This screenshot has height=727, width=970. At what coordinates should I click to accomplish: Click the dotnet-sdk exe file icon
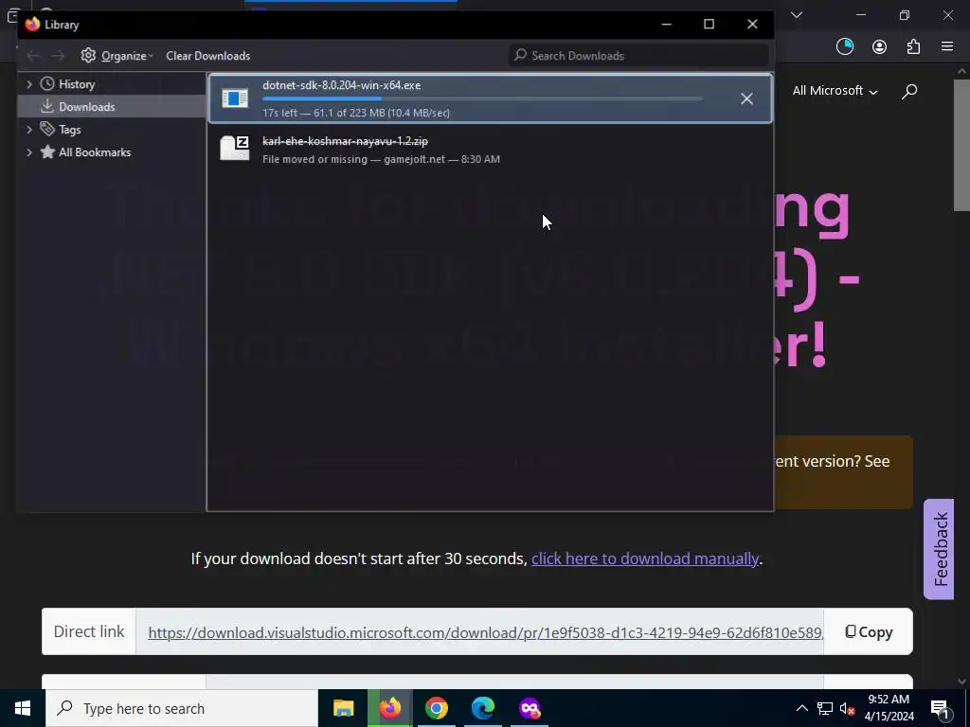coord(235,98)
